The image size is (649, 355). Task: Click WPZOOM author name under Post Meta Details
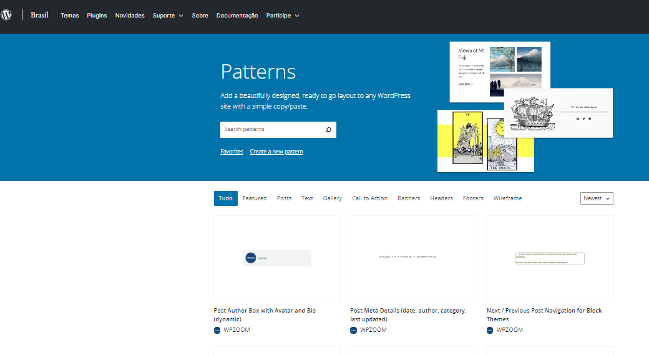click(373, 330)
